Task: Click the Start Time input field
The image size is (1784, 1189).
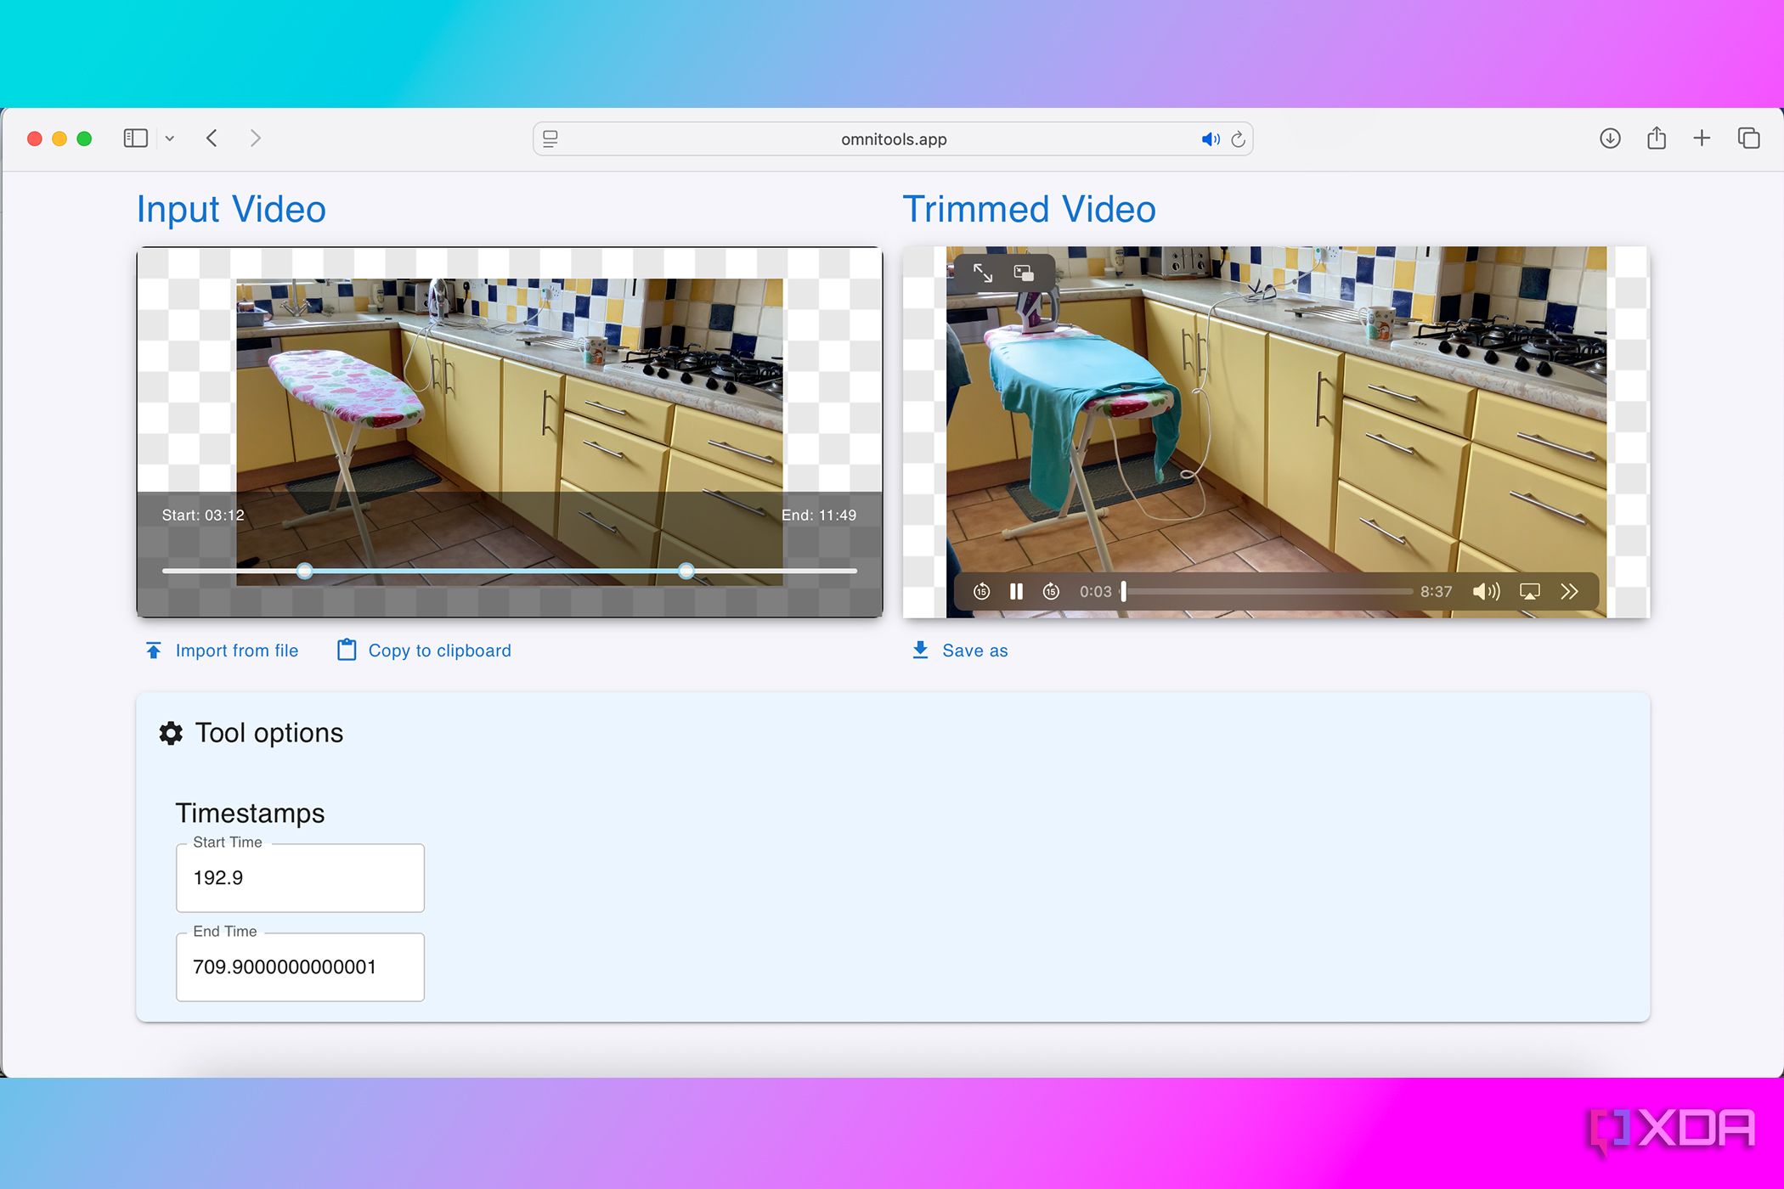Action: pos(300,878)
